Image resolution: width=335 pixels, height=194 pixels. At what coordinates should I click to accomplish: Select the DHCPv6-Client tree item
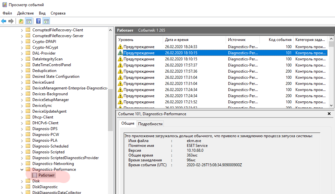coord(45,123)
